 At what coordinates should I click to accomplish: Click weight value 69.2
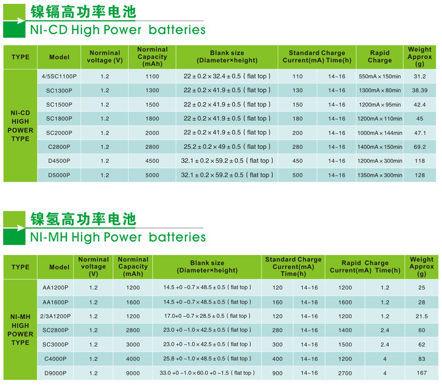coord(420,147)
